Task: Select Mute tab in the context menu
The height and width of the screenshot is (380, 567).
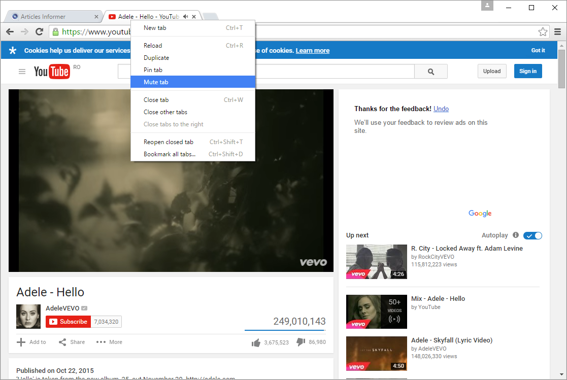Action: click(193, 82)
